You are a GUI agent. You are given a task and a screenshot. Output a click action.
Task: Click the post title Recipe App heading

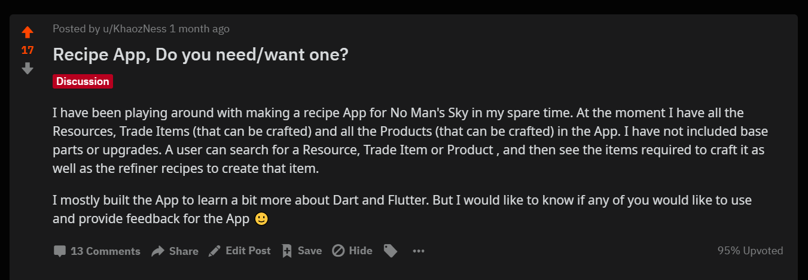pos(201,55)
